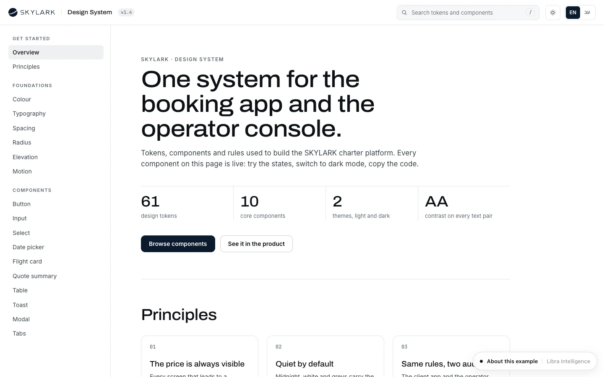Open the Quiet by default card

(325, 356)
